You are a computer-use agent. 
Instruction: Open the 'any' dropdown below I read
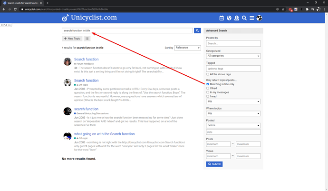233,101
